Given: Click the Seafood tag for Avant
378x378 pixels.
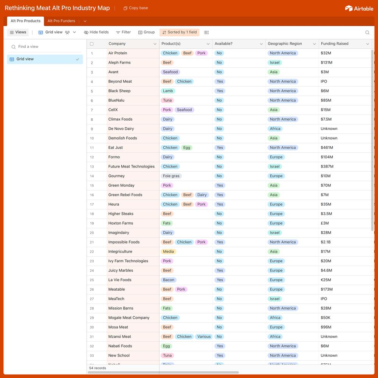Looking at the screenshot, I should coord(170,72).
